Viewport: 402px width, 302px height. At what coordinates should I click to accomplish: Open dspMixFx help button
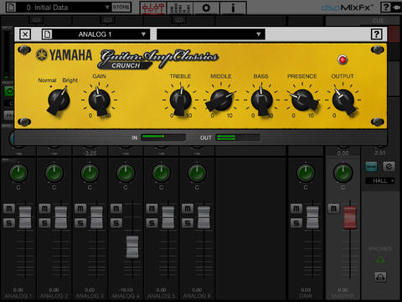point(385,8)
